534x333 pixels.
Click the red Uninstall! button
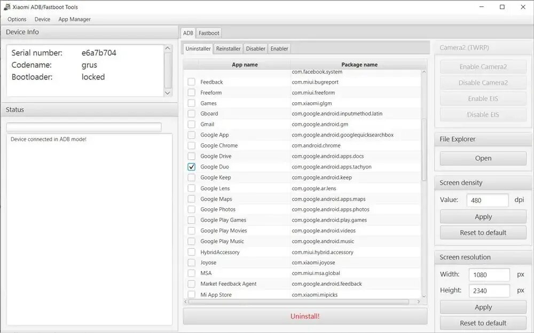(305, 316)
